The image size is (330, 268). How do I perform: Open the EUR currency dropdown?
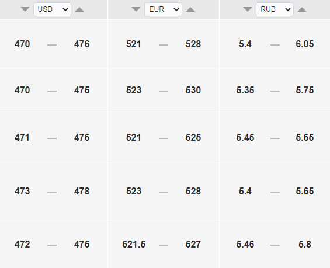coord(163,9)
